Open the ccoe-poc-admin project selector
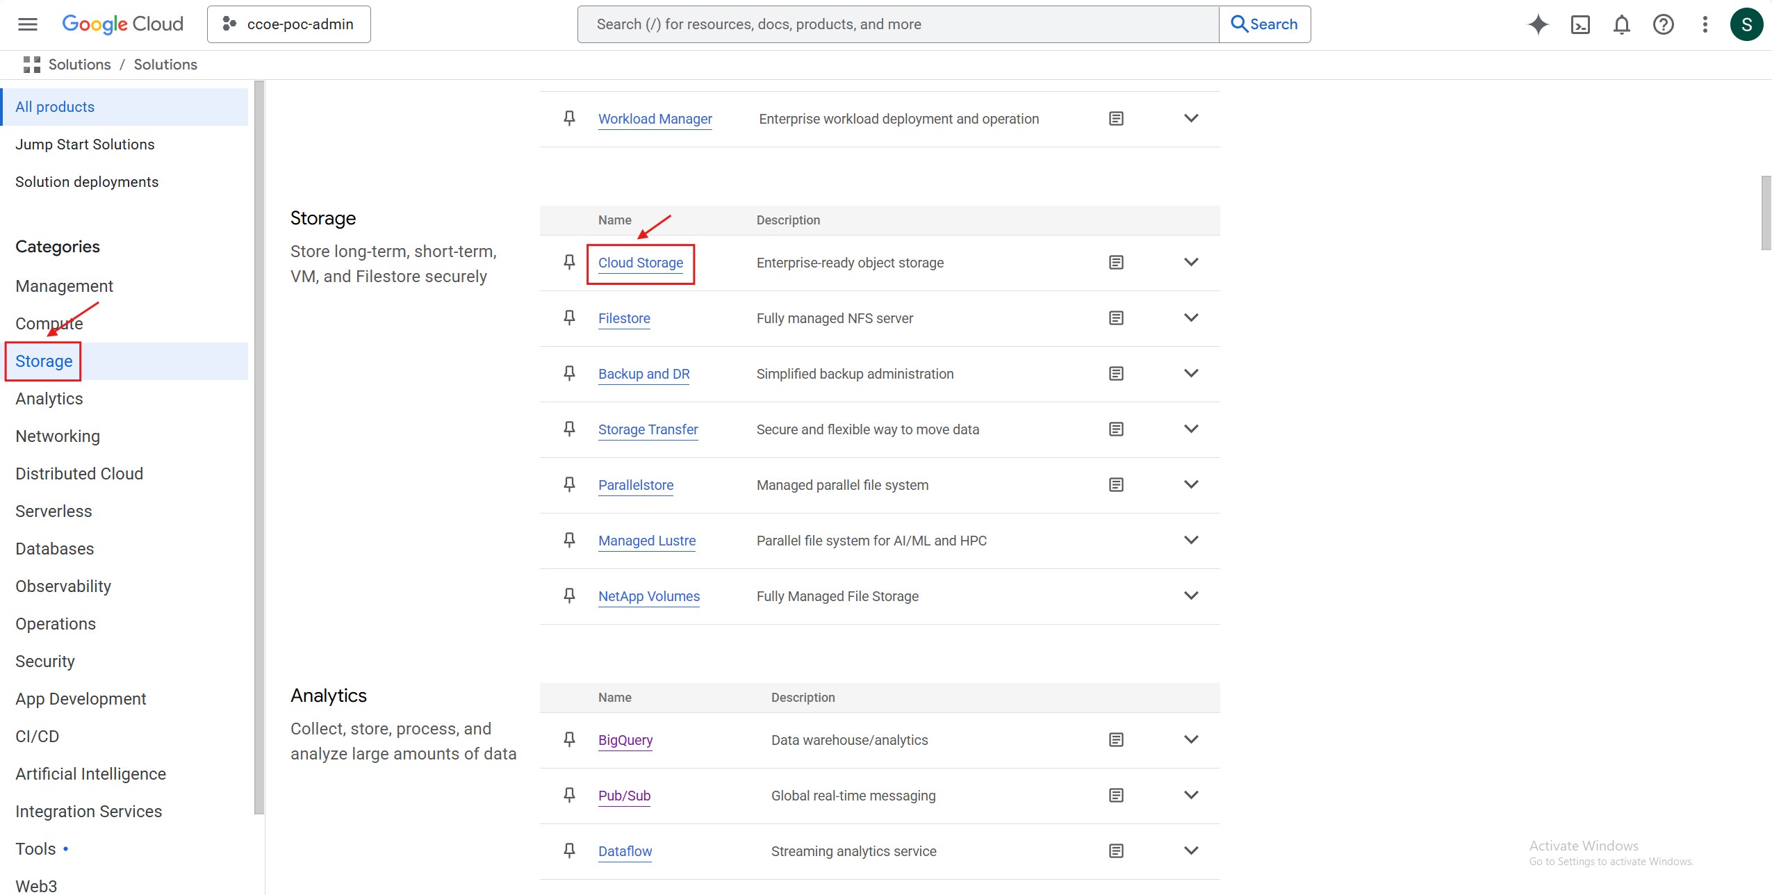 289,24
